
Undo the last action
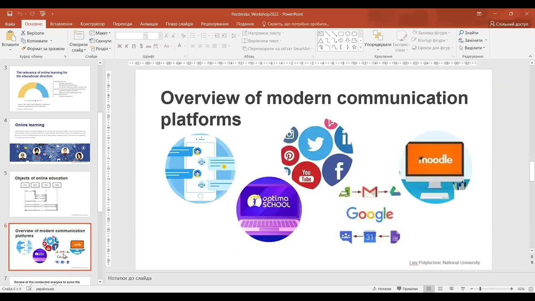click(x=20, y=14)
